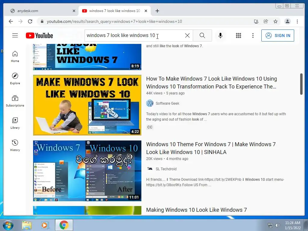This screenshot has width=308, height=231.
Task: Click the network tray icon
Action: click(270, 225)
